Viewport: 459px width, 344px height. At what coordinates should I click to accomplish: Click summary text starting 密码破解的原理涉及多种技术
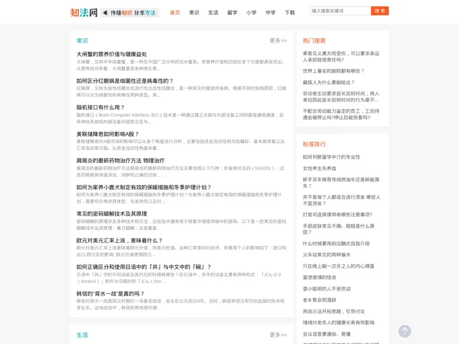click(x=181, y=225)
